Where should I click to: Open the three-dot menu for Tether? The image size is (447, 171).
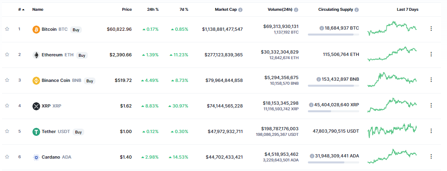tap(431, 131)
